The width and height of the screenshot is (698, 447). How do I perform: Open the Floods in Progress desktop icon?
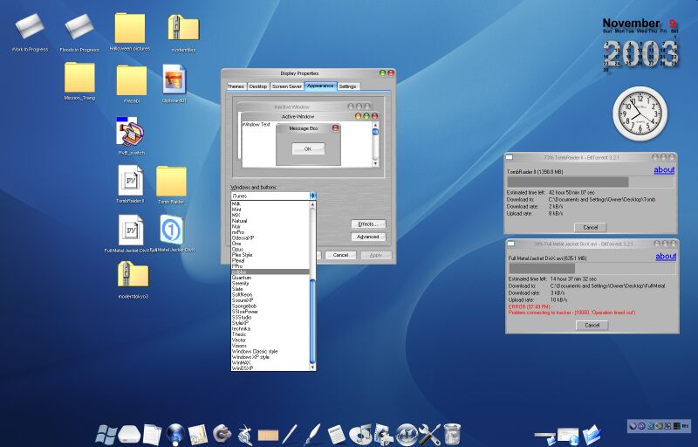pos(79,27)
